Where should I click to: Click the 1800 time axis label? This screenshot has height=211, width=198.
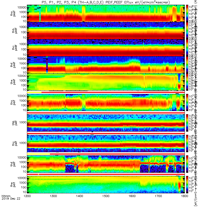[x=185, y=196]
